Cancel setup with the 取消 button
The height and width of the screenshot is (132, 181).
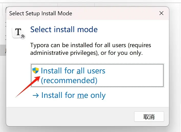[x=149, y=116]
